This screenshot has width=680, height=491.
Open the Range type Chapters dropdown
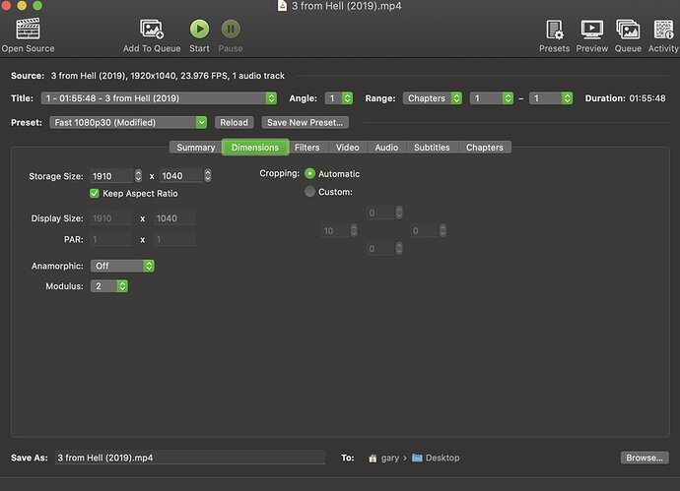[432, 98]
